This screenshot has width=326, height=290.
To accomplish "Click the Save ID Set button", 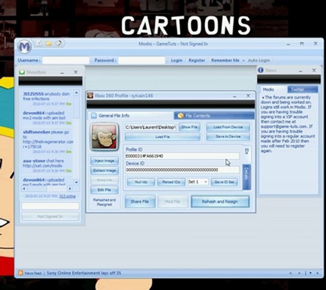I will click(x=224, y=182).
